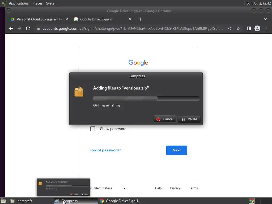Open the Chrome profile avatar
272x204 pixels.
(257, 28)
